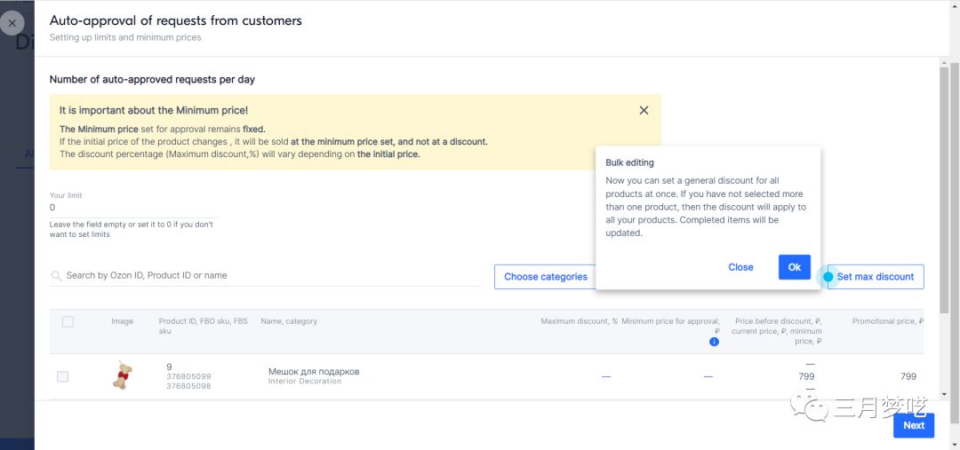Open the gift bag product thumbnail
The height and width of the screenshot is (450, 960).
tap(122, 375)
